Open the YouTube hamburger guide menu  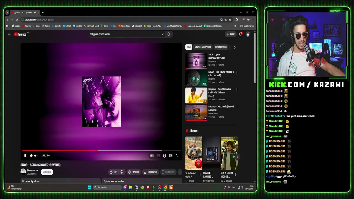9,34
